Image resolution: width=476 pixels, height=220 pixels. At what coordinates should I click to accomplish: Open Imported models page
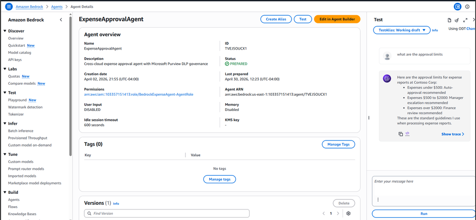coord(22,176)
